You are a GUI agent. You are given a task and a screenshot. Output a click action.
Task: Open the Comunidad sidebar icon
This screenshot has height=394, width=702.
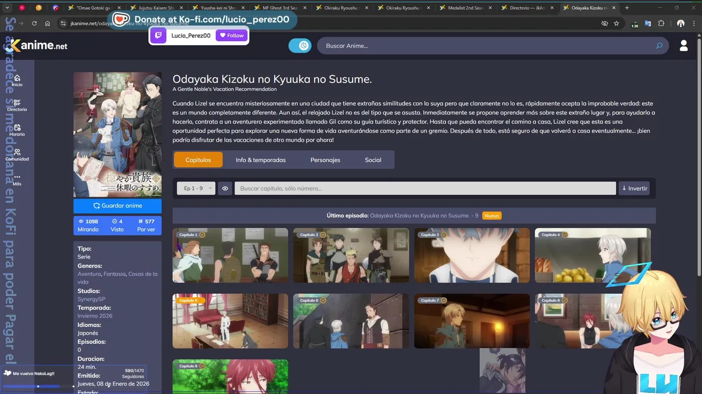(x=17, y=154)
